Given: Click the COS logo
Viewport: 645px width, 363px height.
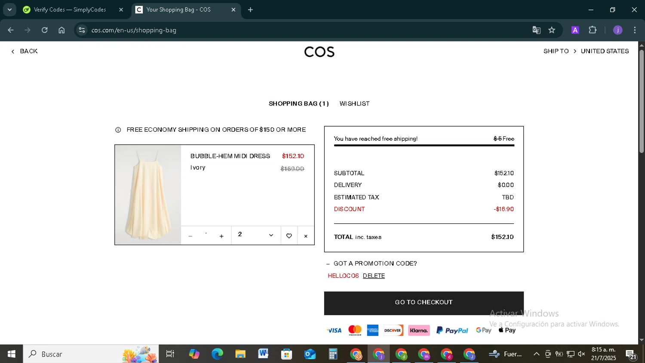Looking at the screenshot, I should coord(319,52).
